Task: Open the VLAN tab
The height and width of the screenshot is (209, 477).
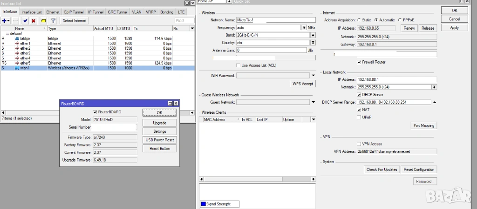Action: pos(136,12)
